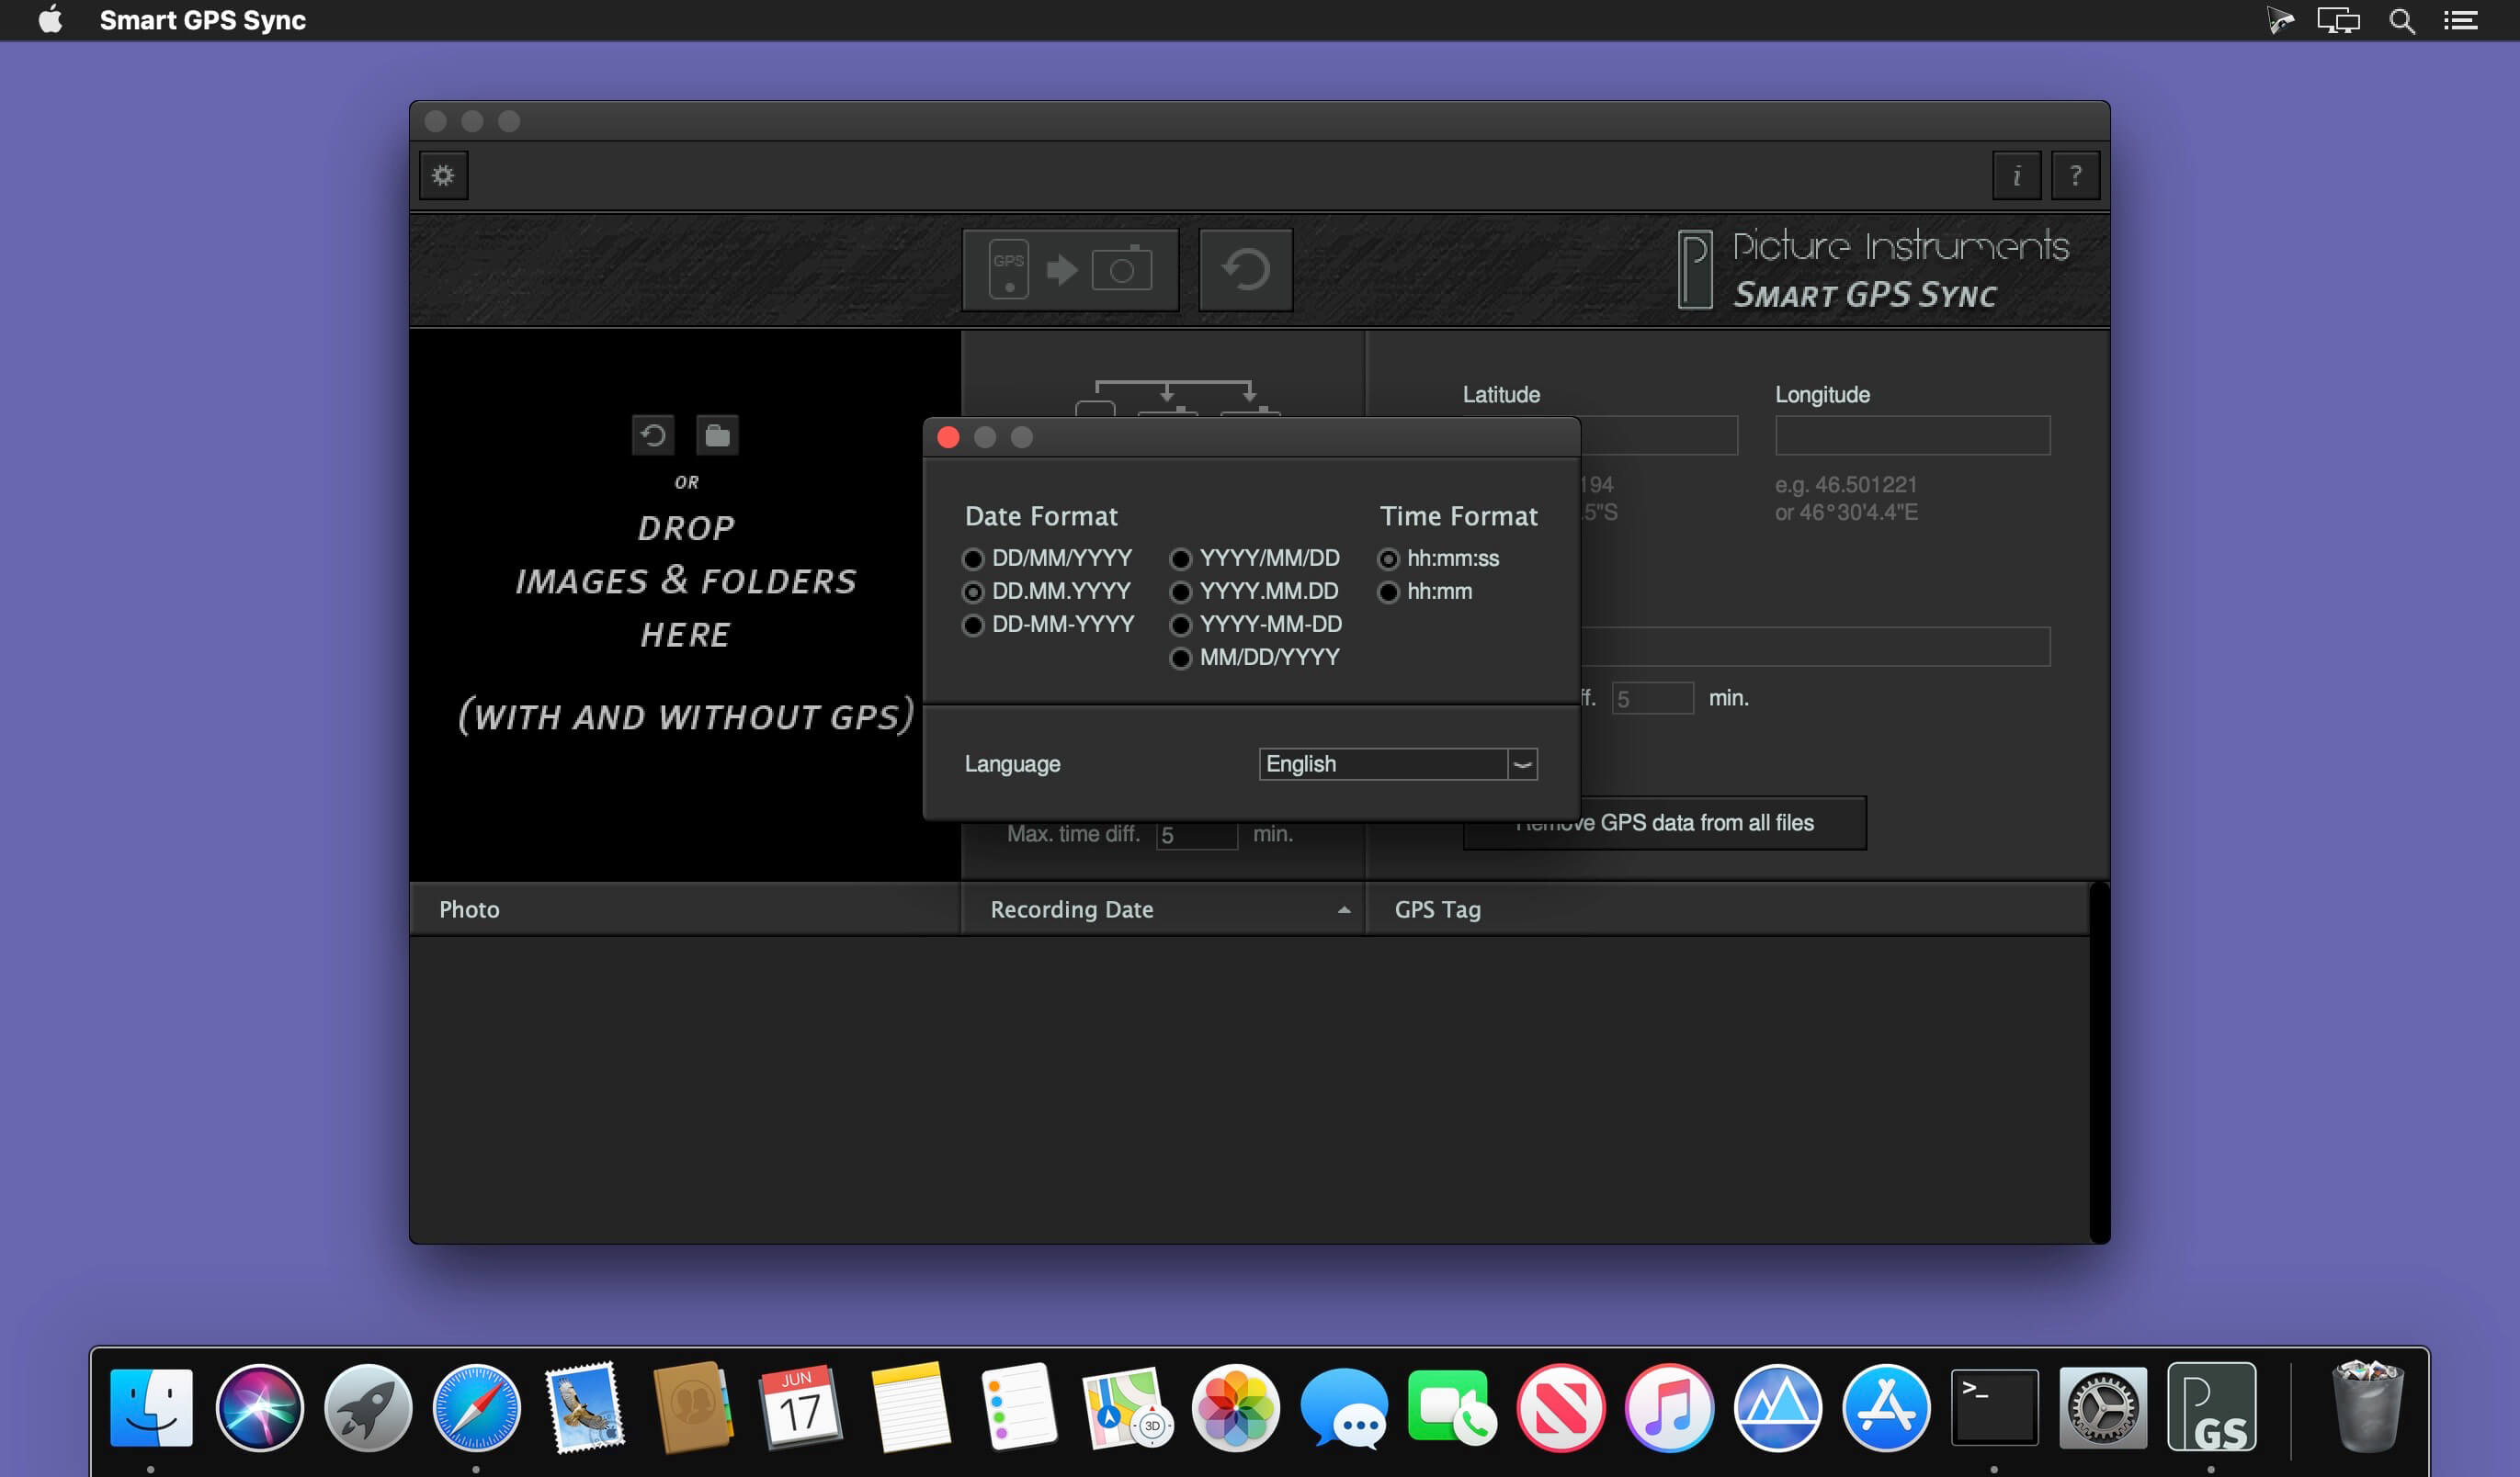This screenshot has height=1477, width=2520.
Task: Sort by the Photo column header
Action: tap(685, 909)
